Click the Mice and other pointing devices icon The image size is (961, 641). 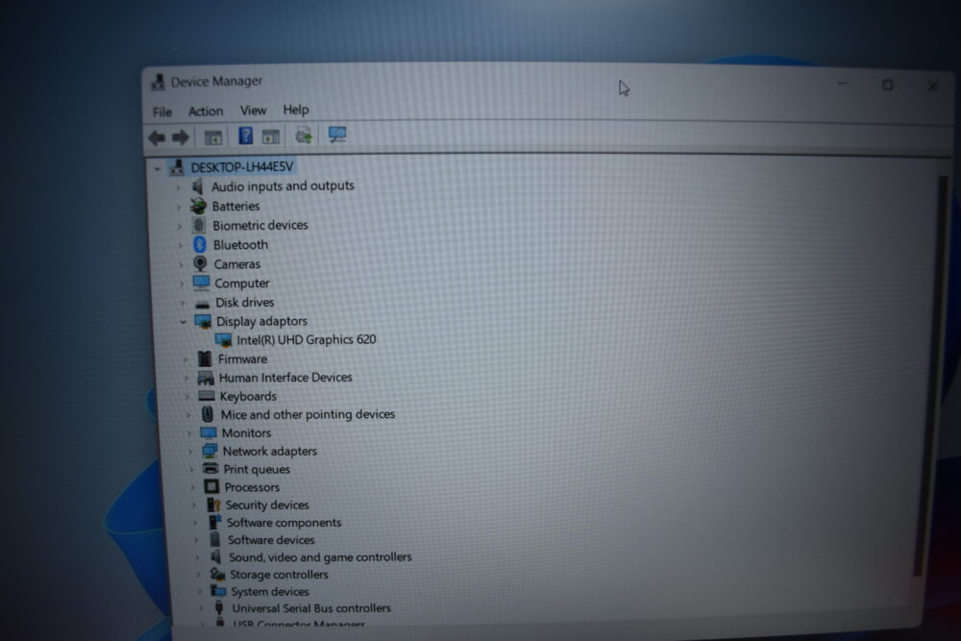pos(208,414)
